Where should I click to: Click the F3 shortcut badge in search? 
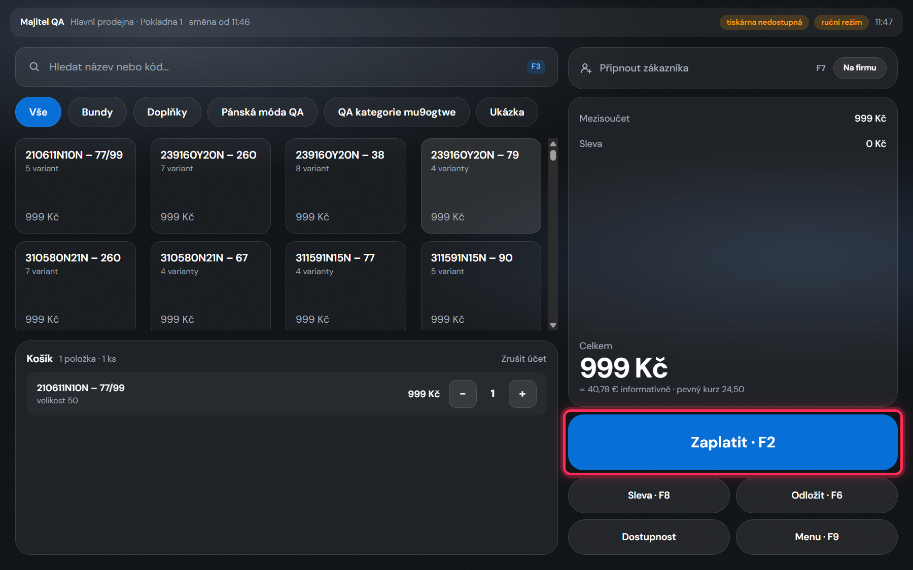pos(536,66)
